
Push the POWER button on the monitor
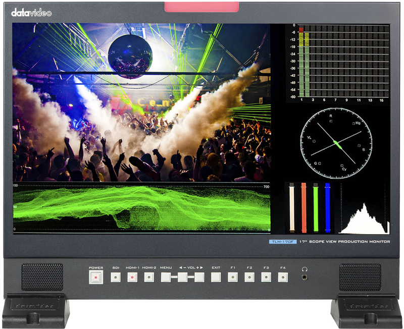pyautogui.click(x=96, y=277)
